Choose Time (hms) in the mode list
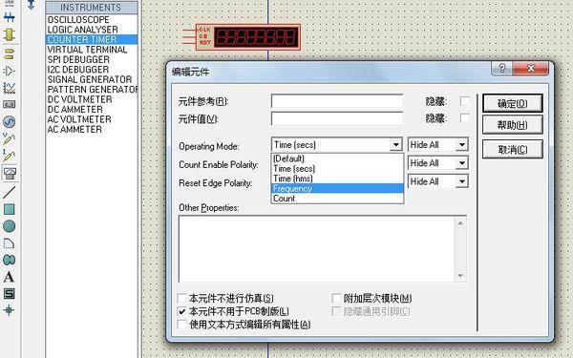 (337, 179)
